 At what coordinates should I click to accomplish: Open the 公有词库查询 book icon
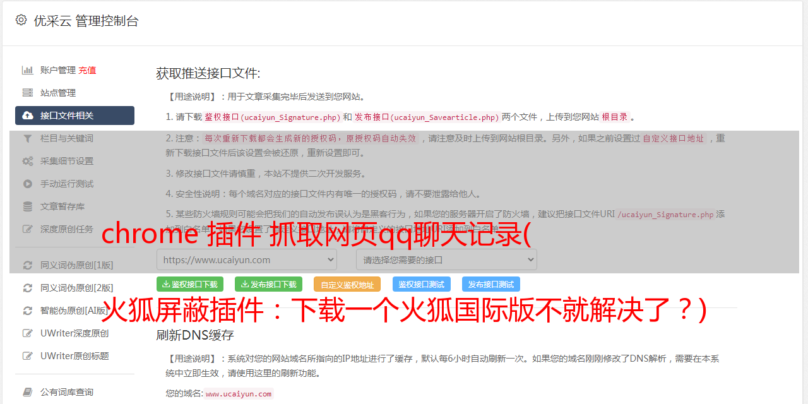[28, 392]
